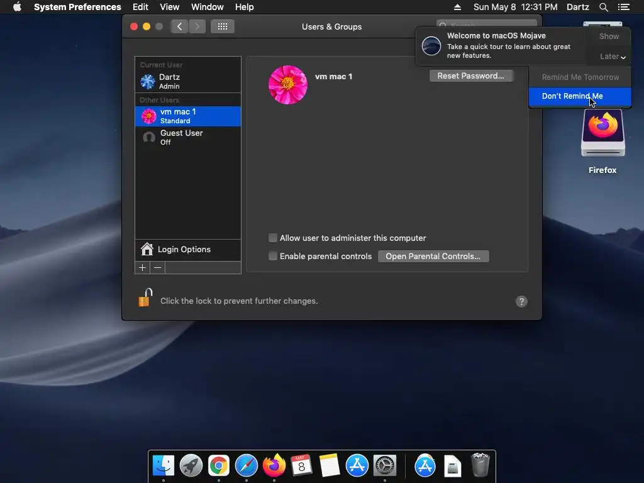
Task: Select Dartz Admin user in sidebar
Action: click(187, 81)
